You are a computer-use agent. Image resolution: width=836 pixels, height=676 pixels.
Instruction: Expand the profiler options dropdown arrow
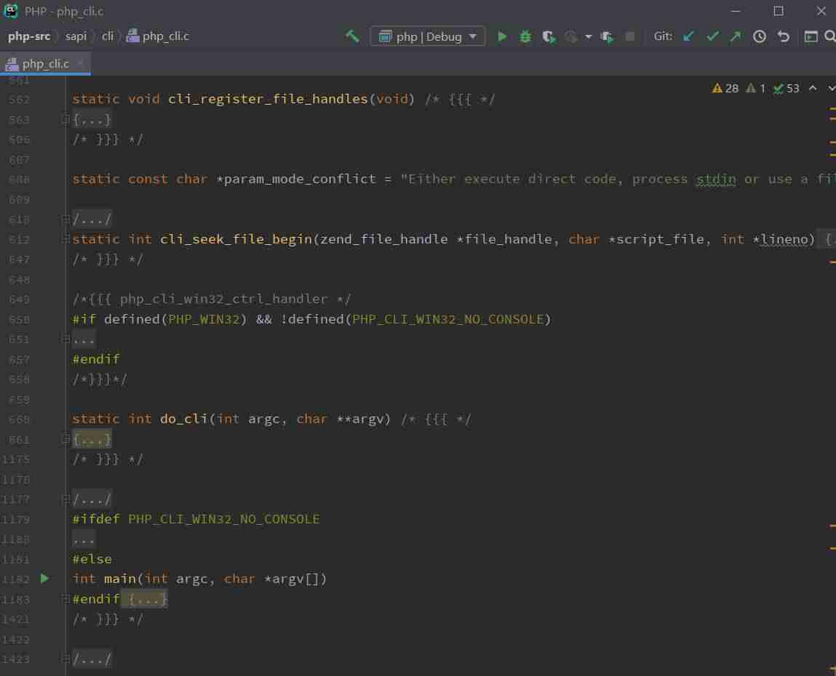pos(588,36)
